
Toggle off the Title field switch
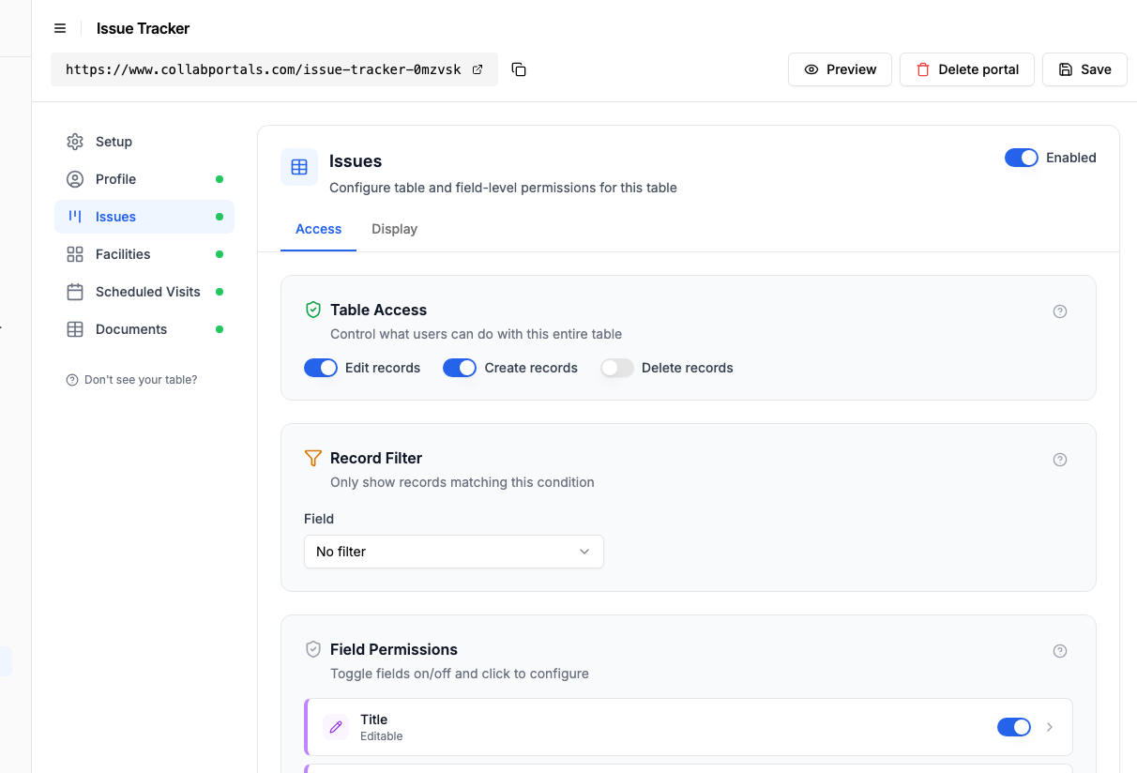(x=1014, y=727)
